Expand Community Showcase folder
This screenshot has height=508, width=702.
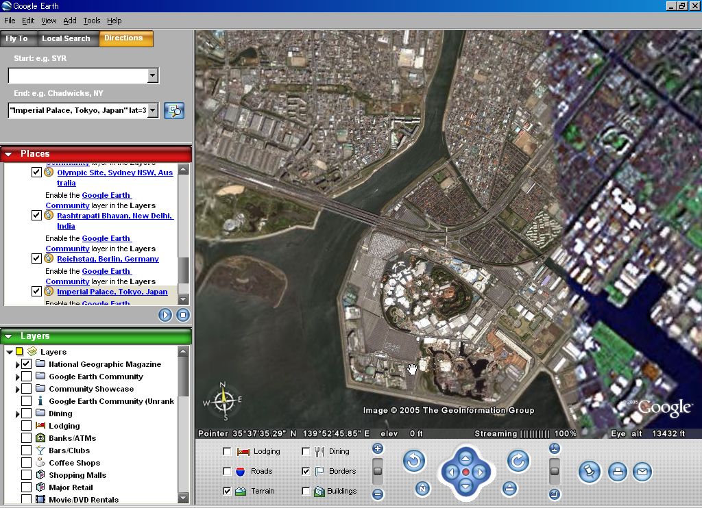(17, 389)
